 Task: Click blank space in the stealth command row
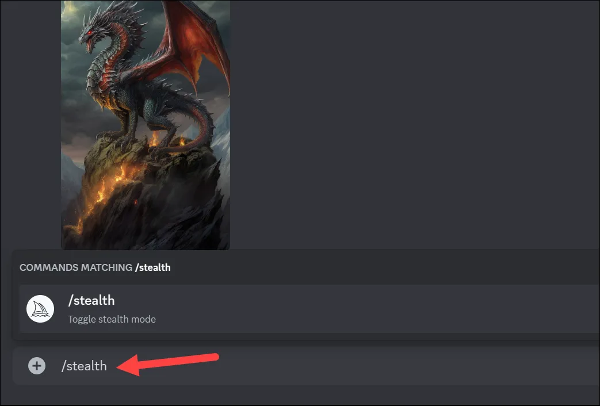pyautogui.click(x=383, y=309)
